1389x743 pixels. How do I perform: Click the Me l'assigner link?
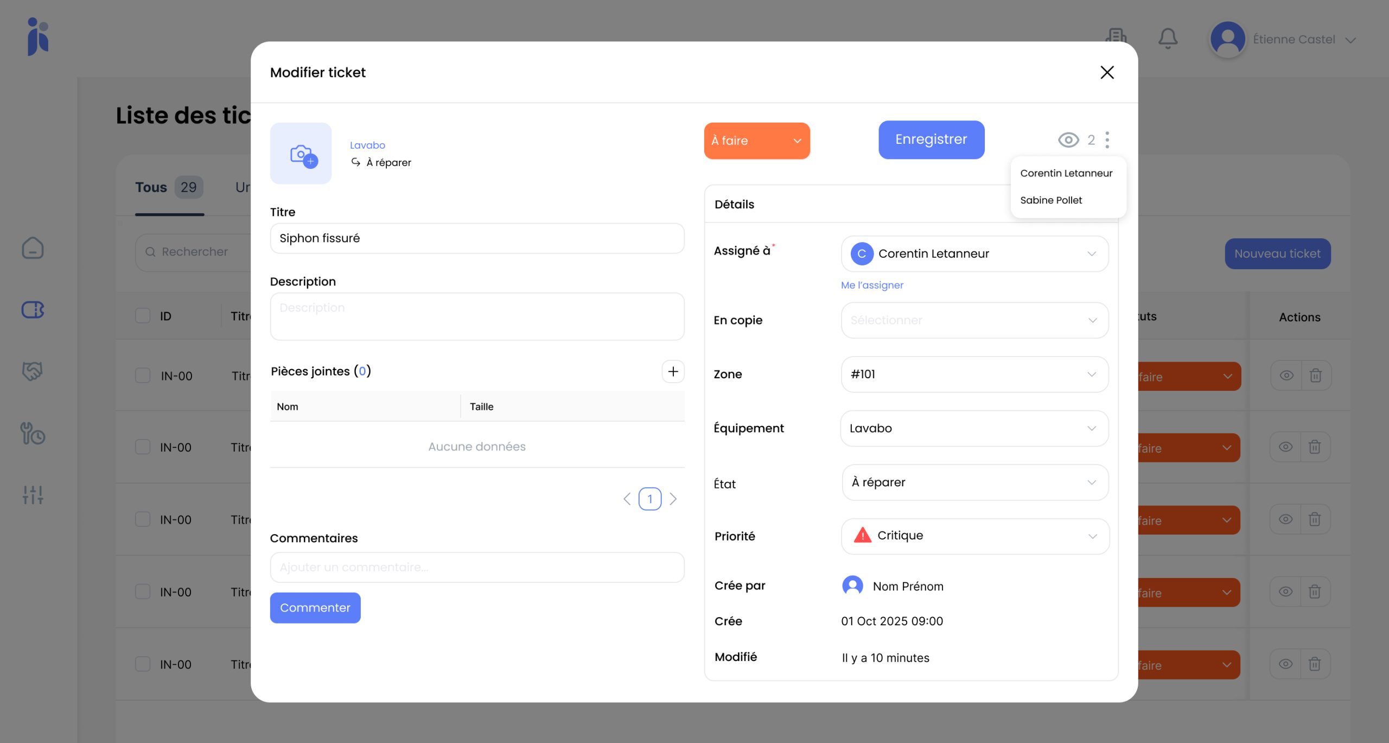coord(872,285)
